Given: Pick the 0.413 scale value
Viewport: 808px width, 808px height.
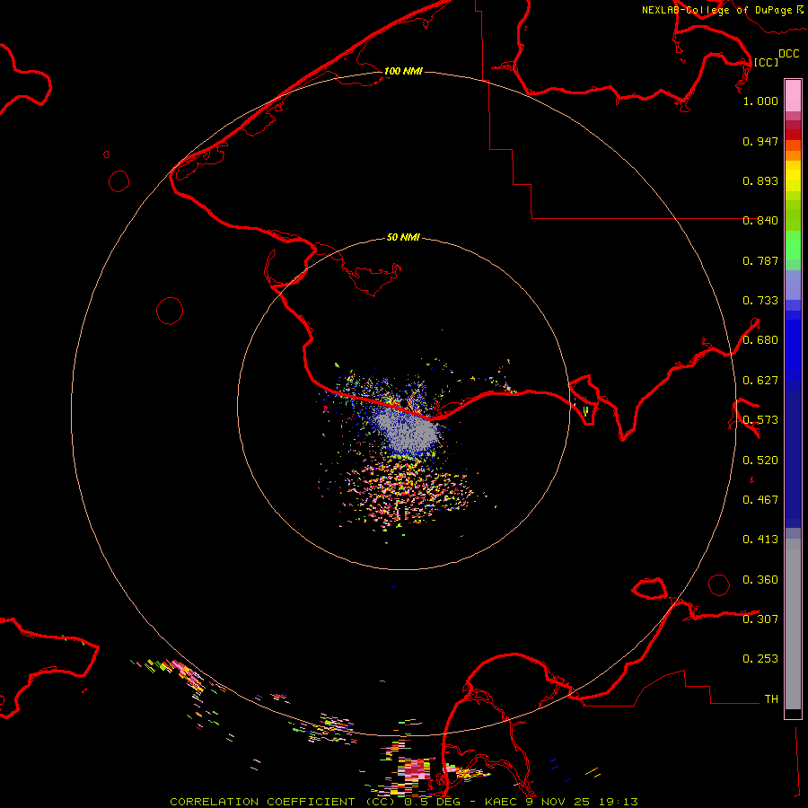Looking at the screenshot, I should click(760, 540).
